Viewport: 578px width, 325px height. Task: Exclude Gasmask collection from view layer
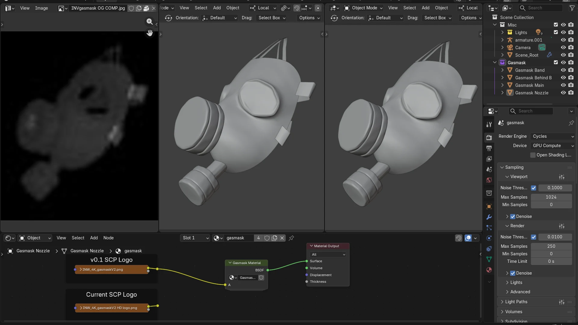point(556,62)
